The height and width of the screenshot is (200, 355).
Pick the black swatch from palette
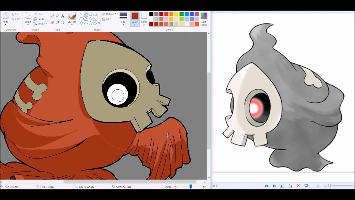(151, 14)
